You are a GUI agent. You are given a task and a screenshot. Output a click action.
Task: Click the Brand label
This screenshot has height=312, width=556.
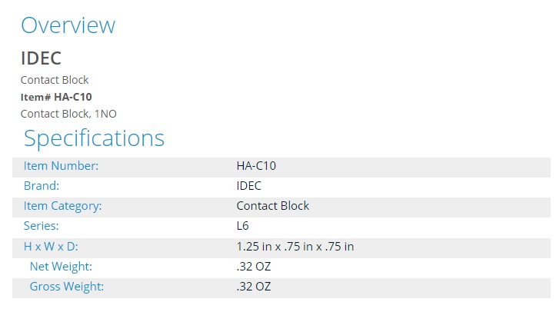[42, 186]
